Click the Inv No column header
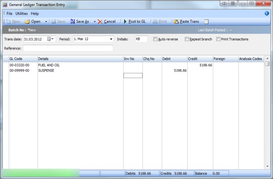Viewport: 273px width, 179px height. click(x=133, y=59)
